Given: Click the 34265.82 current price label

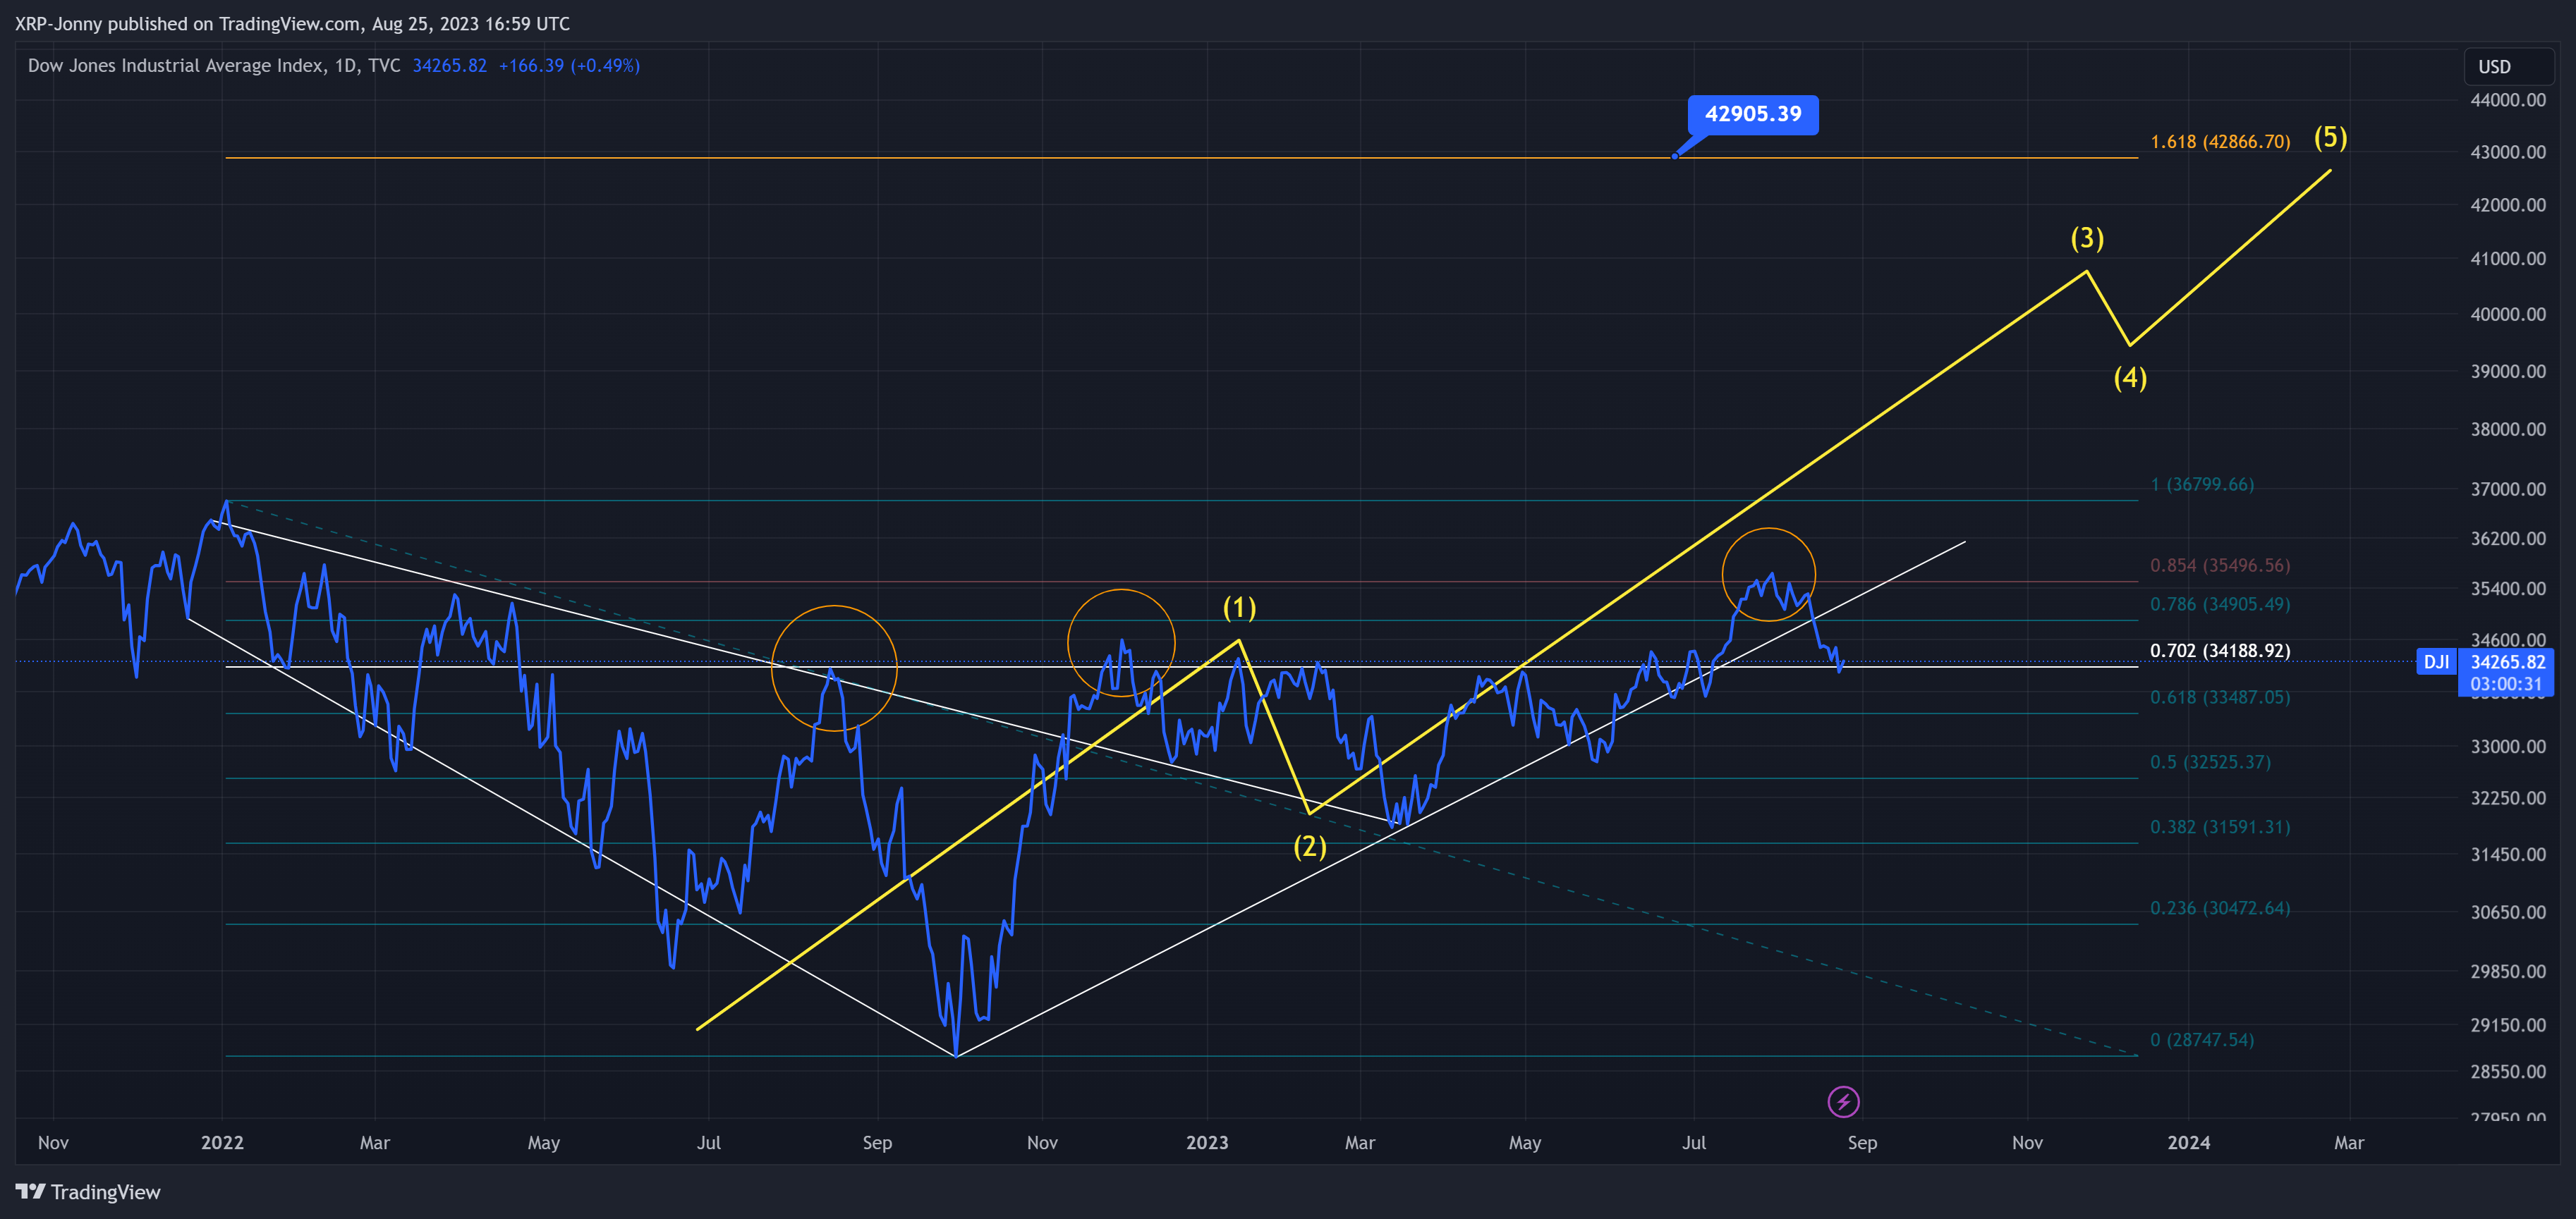Looking at the screenshot, I should coord(2507,661).
